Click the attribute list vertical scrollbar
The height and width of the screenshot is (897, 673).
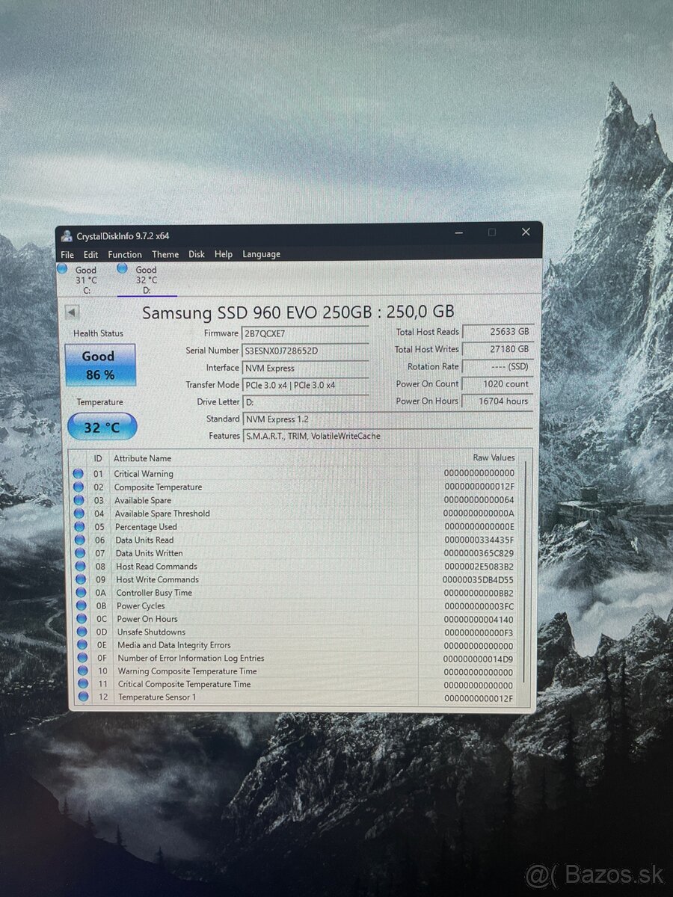(525, 572)
